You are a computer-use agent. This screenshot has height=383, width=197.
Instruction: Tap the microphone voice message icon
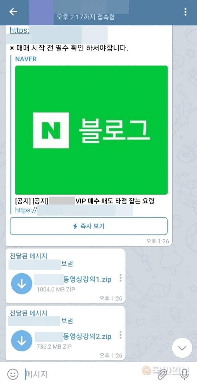tap(184, 374)
